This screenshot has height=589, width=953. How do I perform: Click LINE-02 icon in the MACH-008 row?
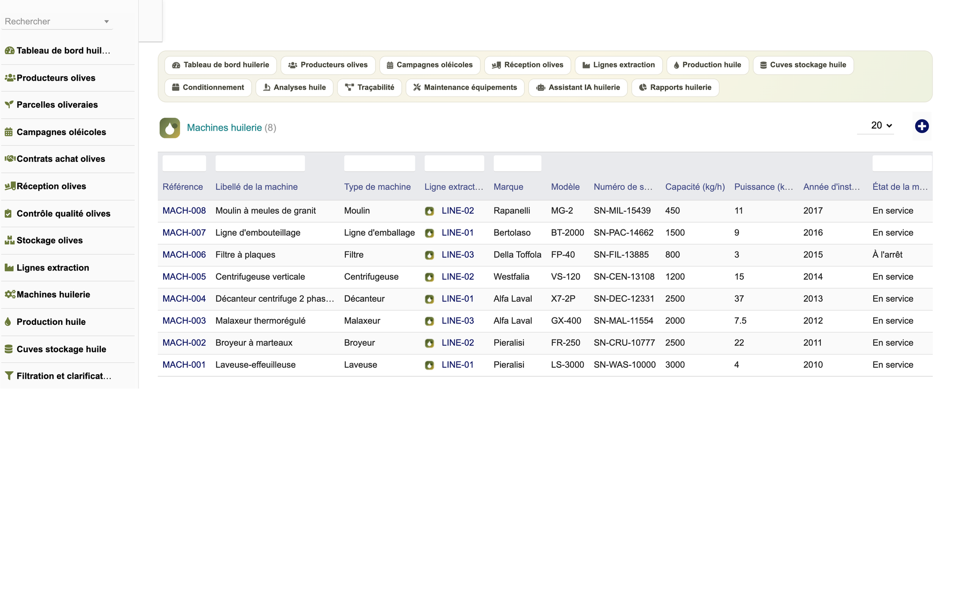tap(429, 211)
